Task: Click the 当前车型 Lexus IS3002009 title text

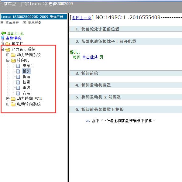Action: tap(36, 4)
